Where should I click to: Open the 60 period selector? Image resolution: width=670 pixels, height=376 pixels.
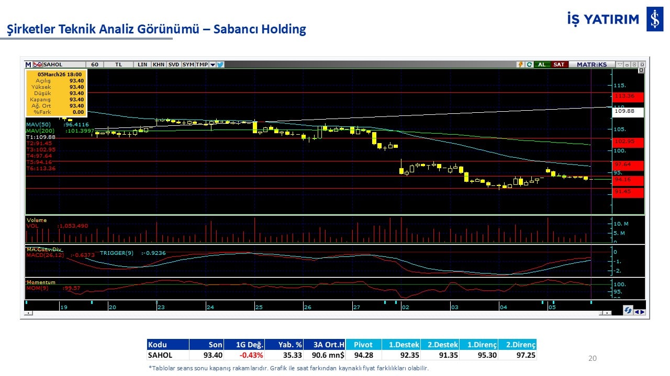point(95,65)
